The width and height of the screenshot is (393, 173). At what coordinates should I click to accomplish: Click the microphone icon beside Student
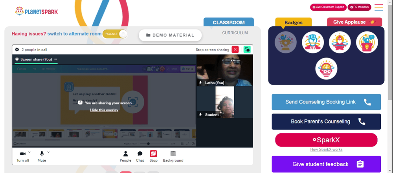click(x=200, y=114)
